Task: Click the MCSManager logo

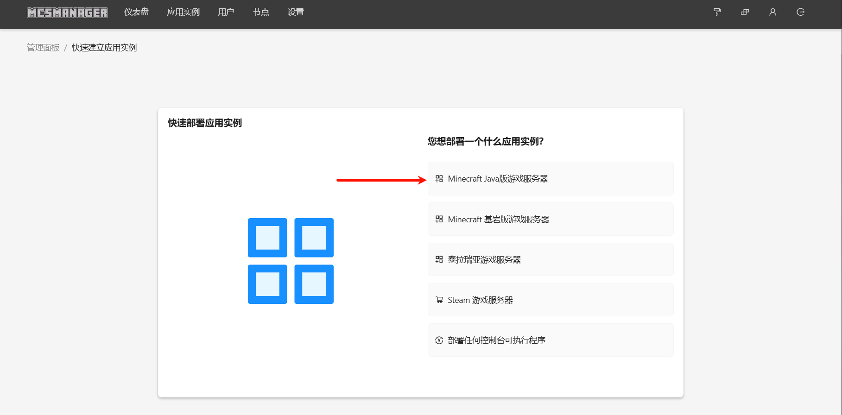Action: point(67,13)
